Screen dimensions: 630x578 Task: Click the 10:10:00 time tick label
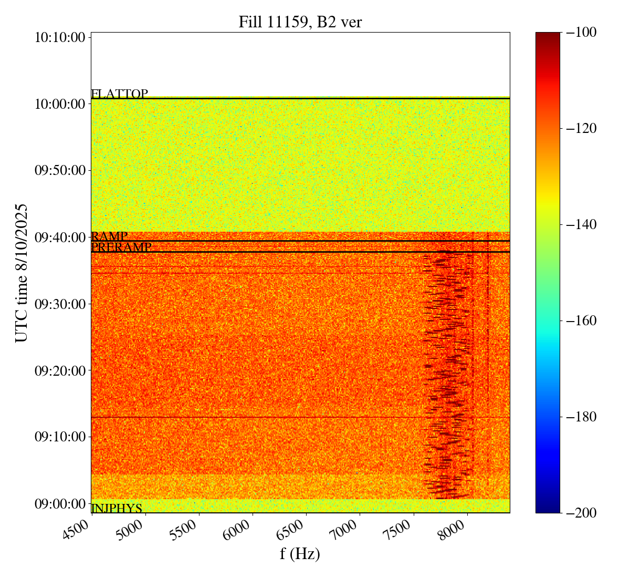[60, 37]
